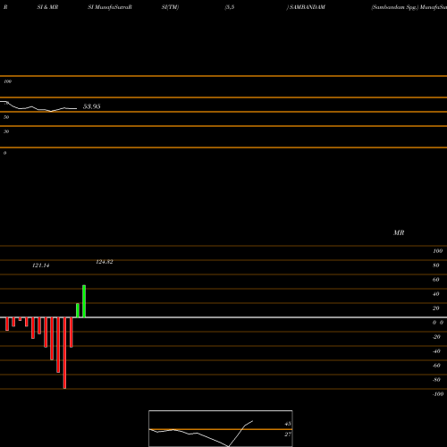Click the 121.14 price label

[41, 266]
